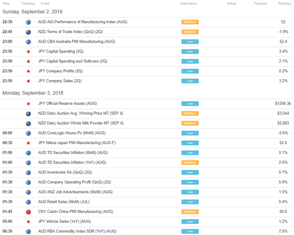Screen dimensions: 294x235
Task: Open event CNY Caixin China PMI Manufacturing
Action: click(76, 212)
